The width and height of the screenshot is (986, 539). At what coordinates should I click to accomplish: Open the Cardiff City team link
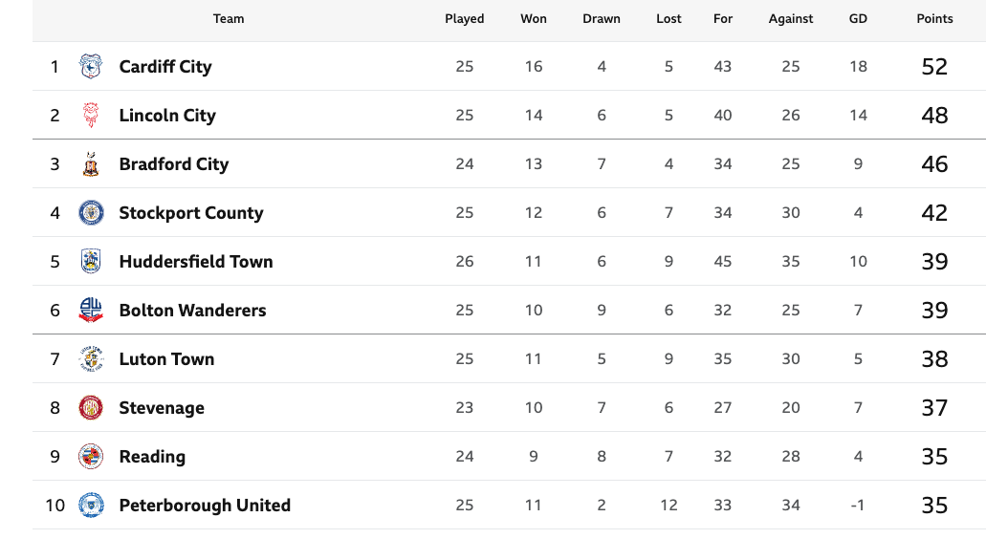point(165,67)
